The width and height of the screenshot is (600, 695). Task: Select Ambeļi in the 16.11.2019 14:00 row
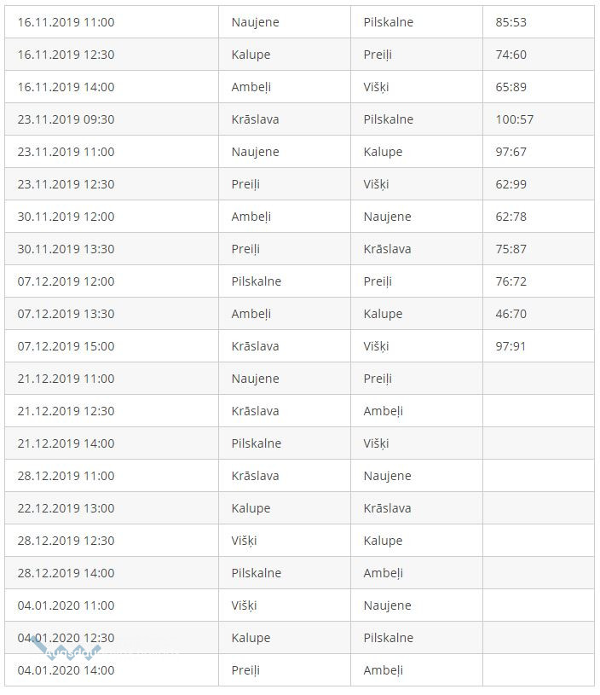point(251,87)
